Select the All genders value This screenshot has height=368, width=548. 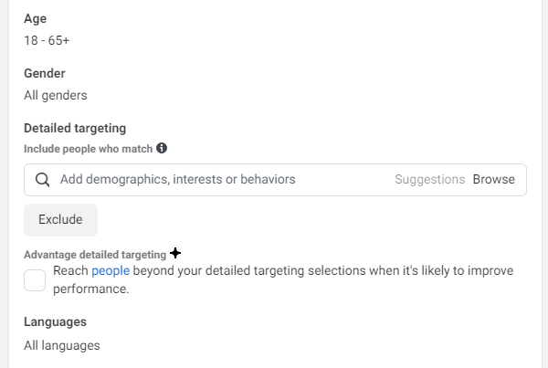pyautogui.click(x=56, y=95)
